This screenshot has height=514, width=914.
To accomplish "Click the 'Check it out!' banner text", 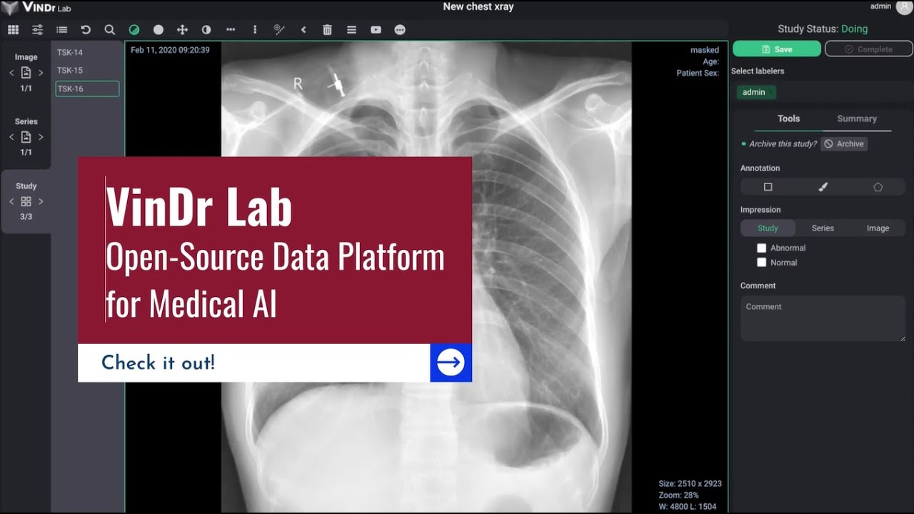I will click(x=158, y=363).
